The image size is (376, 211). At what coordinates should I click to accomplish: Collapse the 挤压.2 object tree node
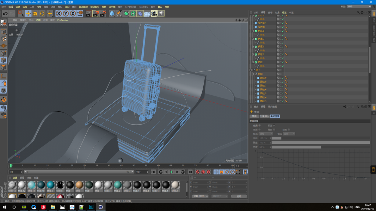(x=253, y=39)
